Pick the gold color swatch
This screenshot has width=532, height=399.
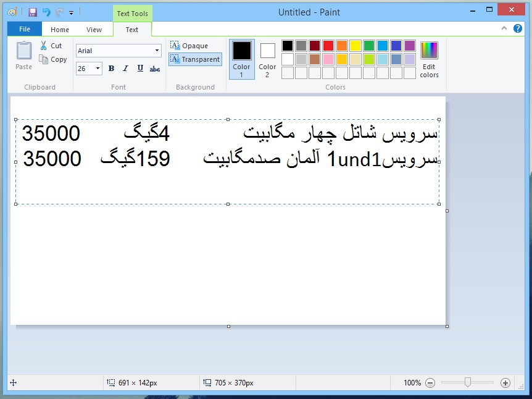(x=342, y=59)
